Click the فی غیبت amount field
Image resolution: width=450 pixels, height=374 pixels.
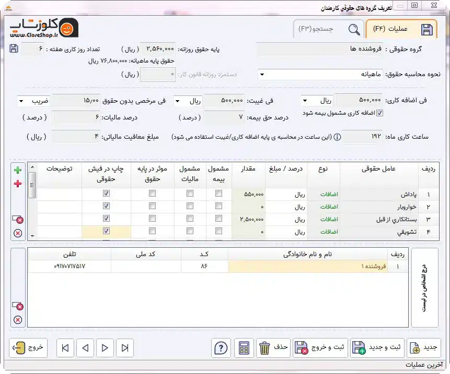pos(224,101)
